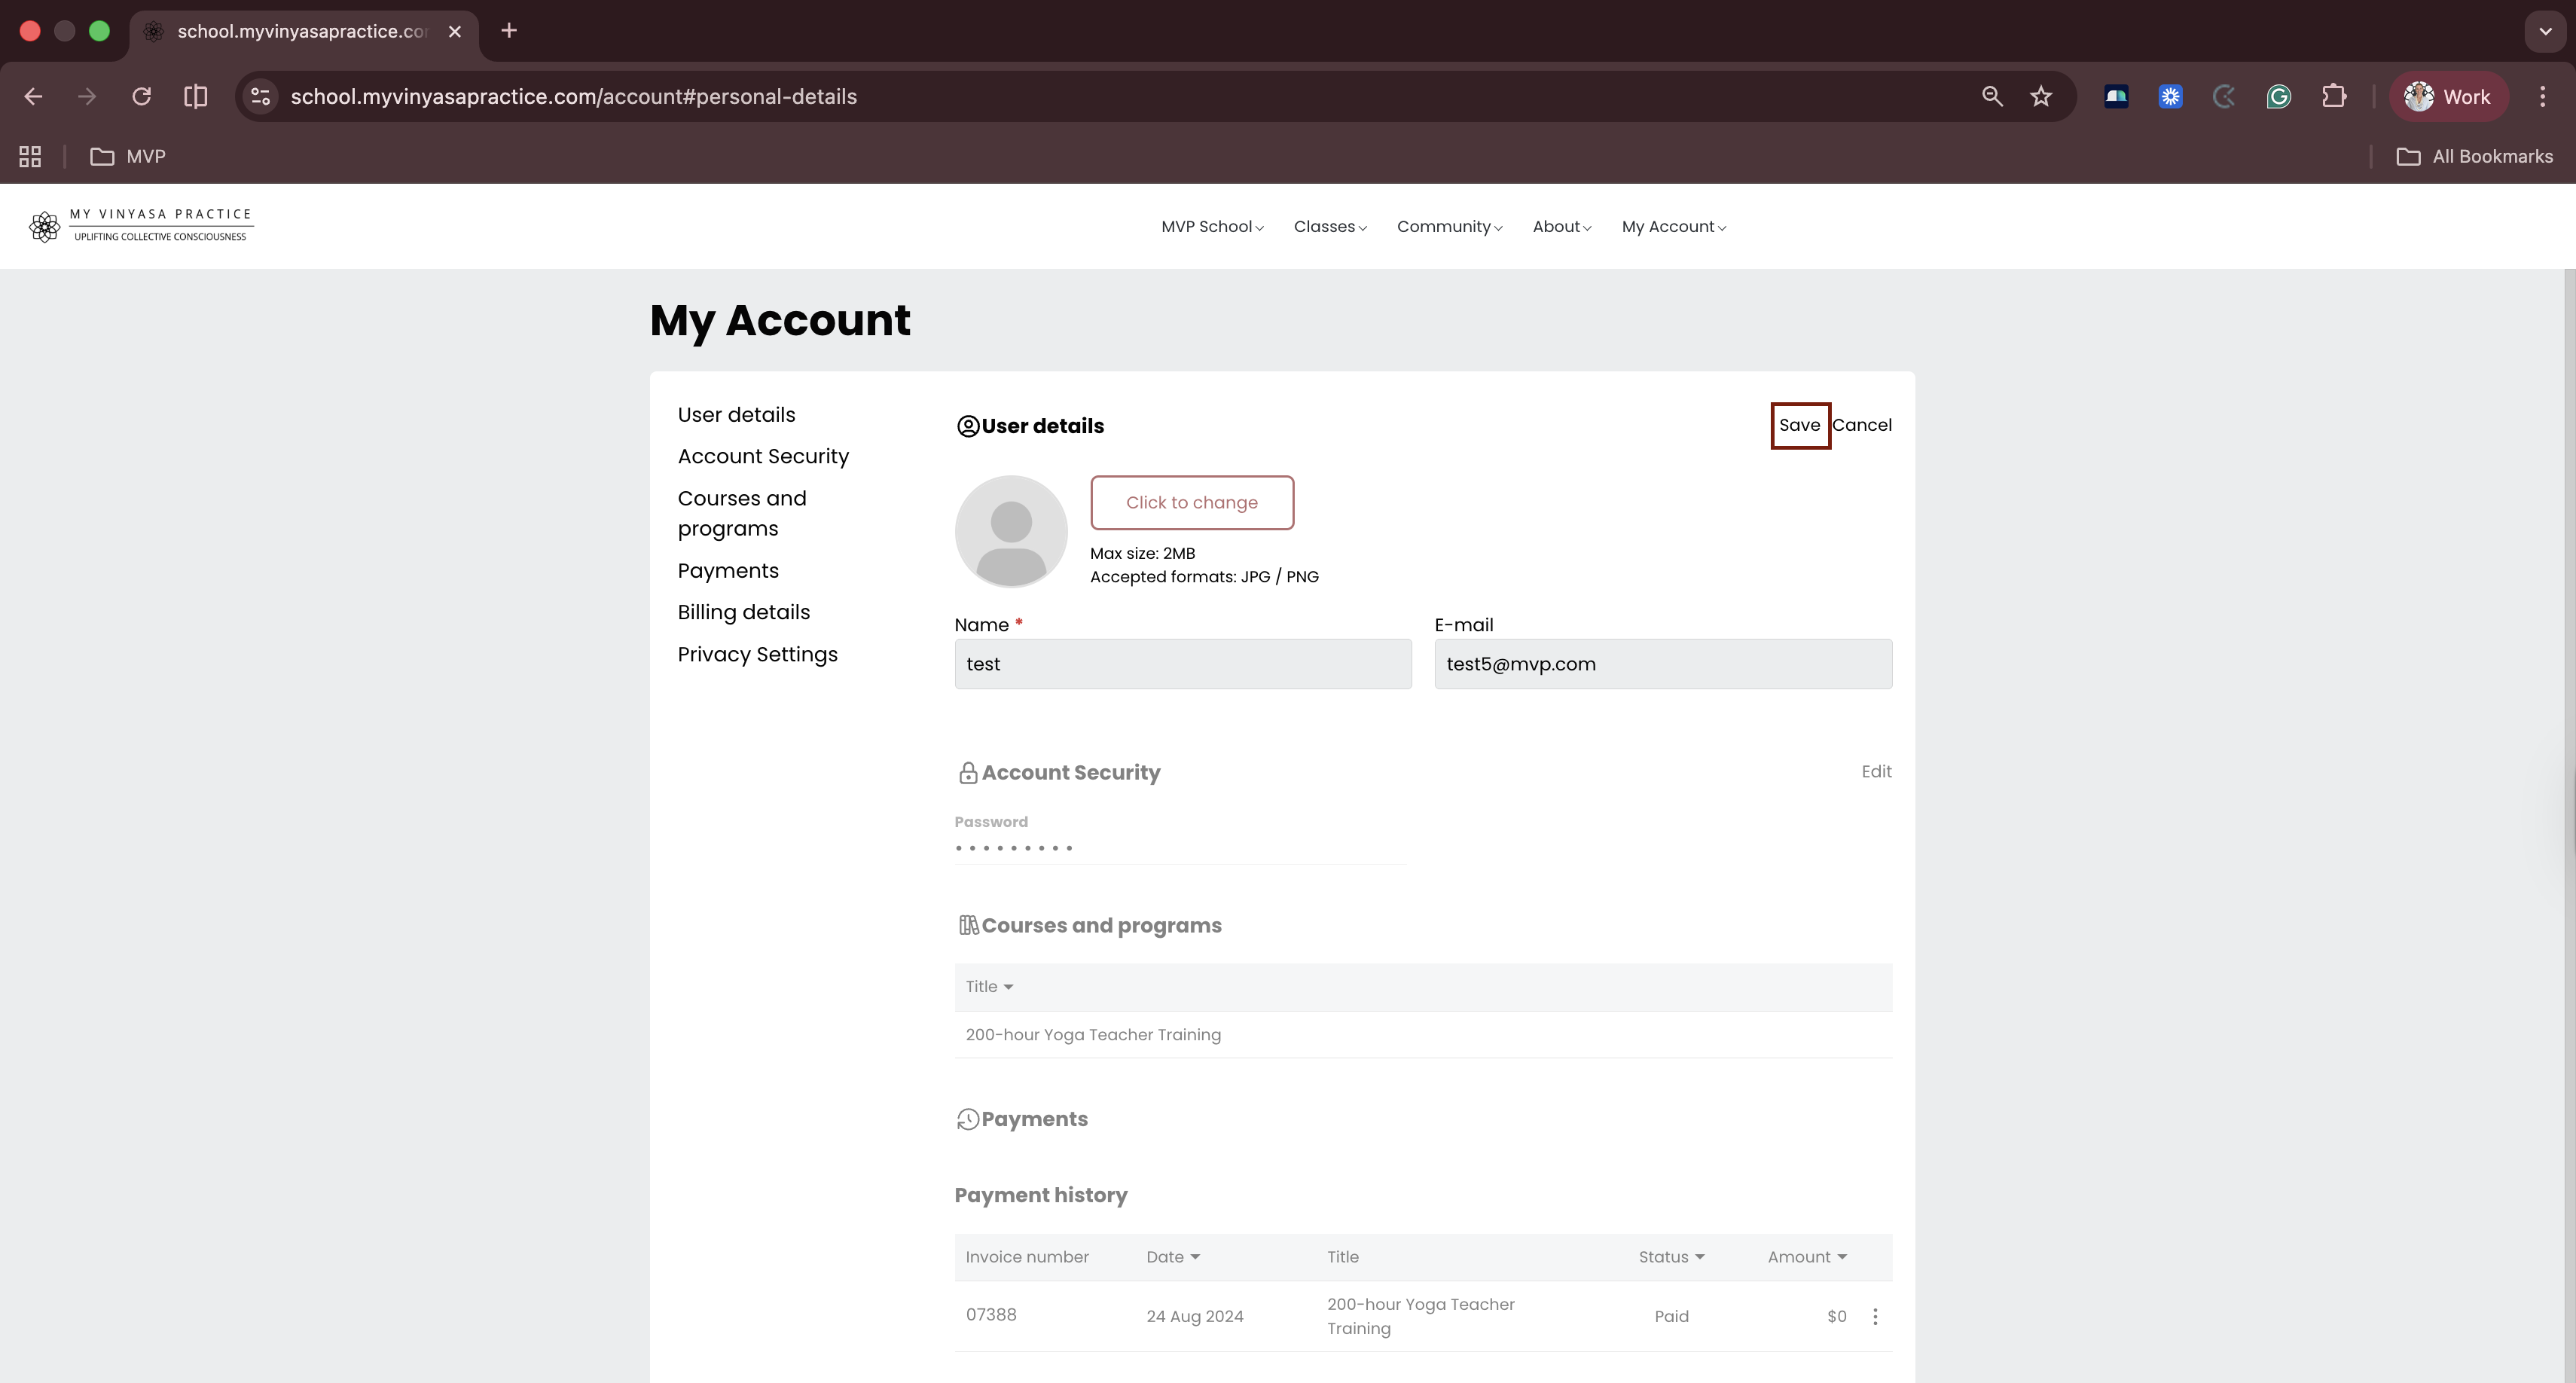Cancel editing user details
Viewport: 2576px width, 1383px height.
click(1862, 426)
